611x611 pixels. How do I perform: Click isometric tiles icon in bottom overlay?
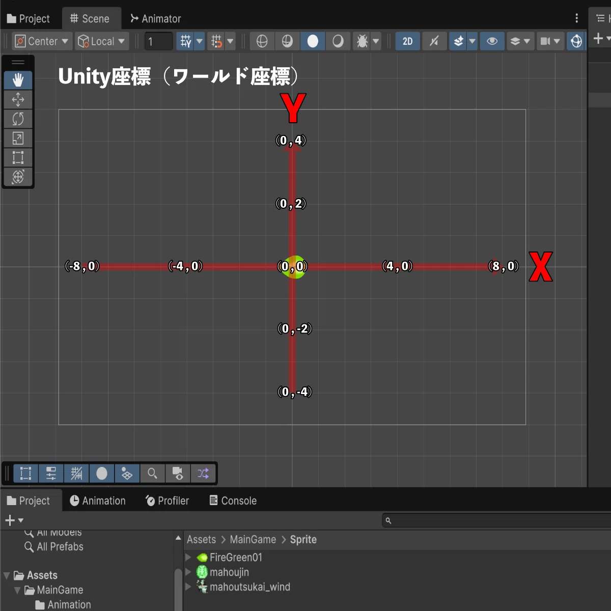[127, 474]
